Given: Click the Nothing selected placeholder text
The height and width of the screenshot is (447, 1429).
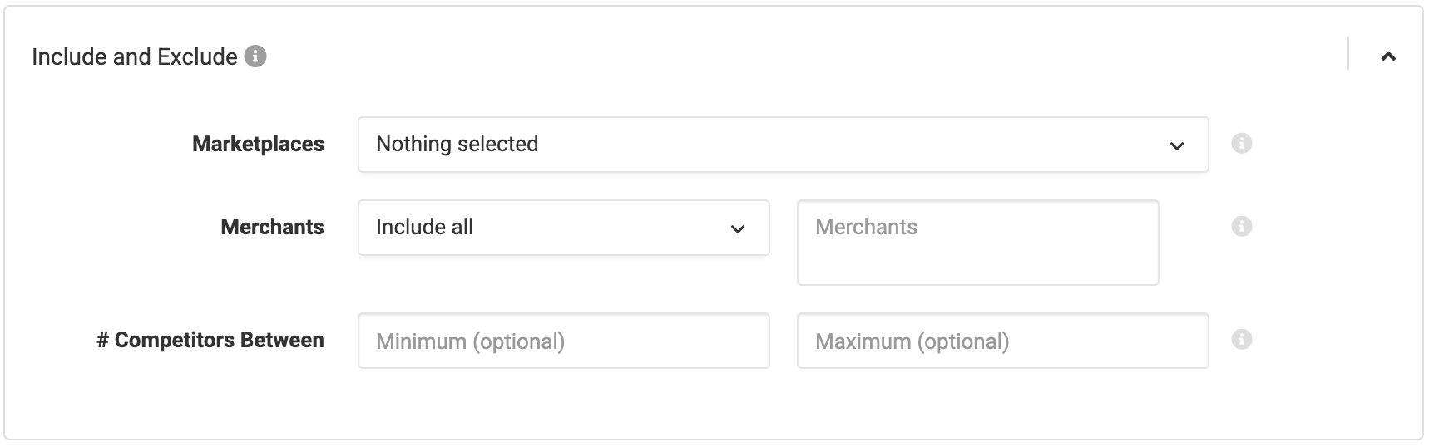Looking at the screenshot, I should click(x=457, y=144).
